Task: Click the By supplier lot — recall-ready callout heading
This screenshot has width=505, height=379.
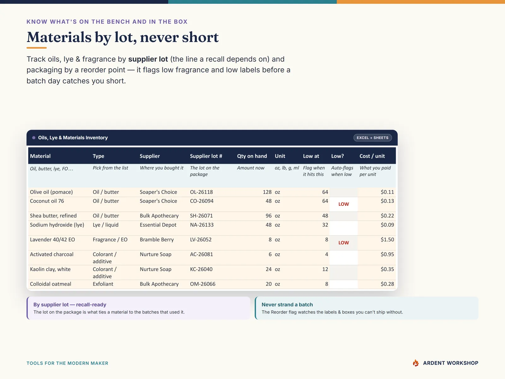Action: pos(70,304)
